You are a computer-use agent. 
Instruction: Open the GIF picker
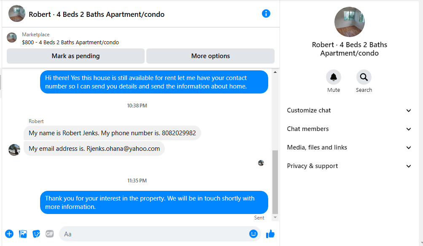click(50, 234)
